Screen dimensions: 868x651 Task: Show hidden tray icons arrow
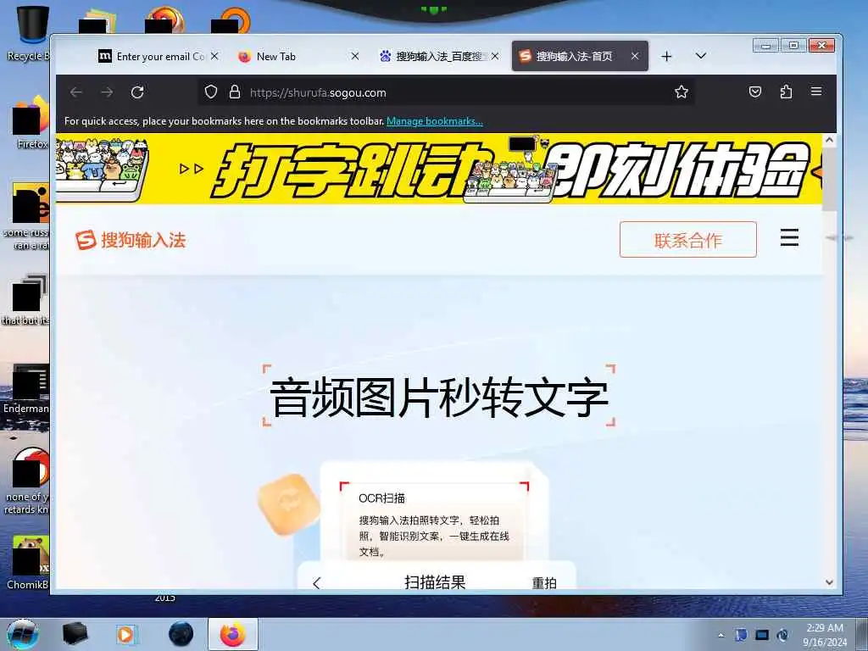721,636
